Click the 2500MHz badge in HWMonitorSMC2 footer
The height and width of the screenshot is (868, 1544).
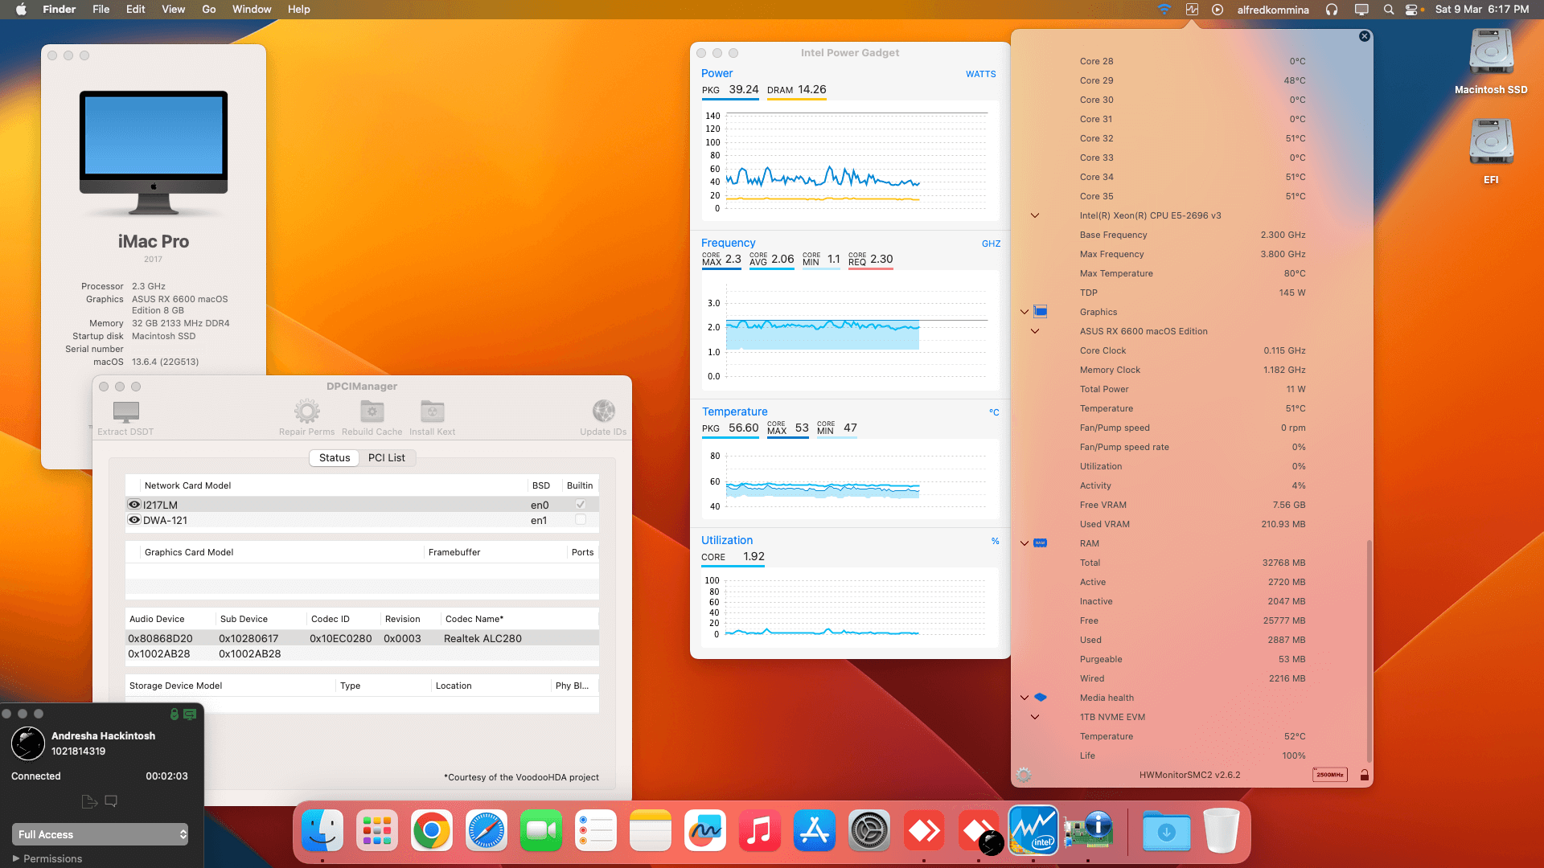pos(1330,775)
